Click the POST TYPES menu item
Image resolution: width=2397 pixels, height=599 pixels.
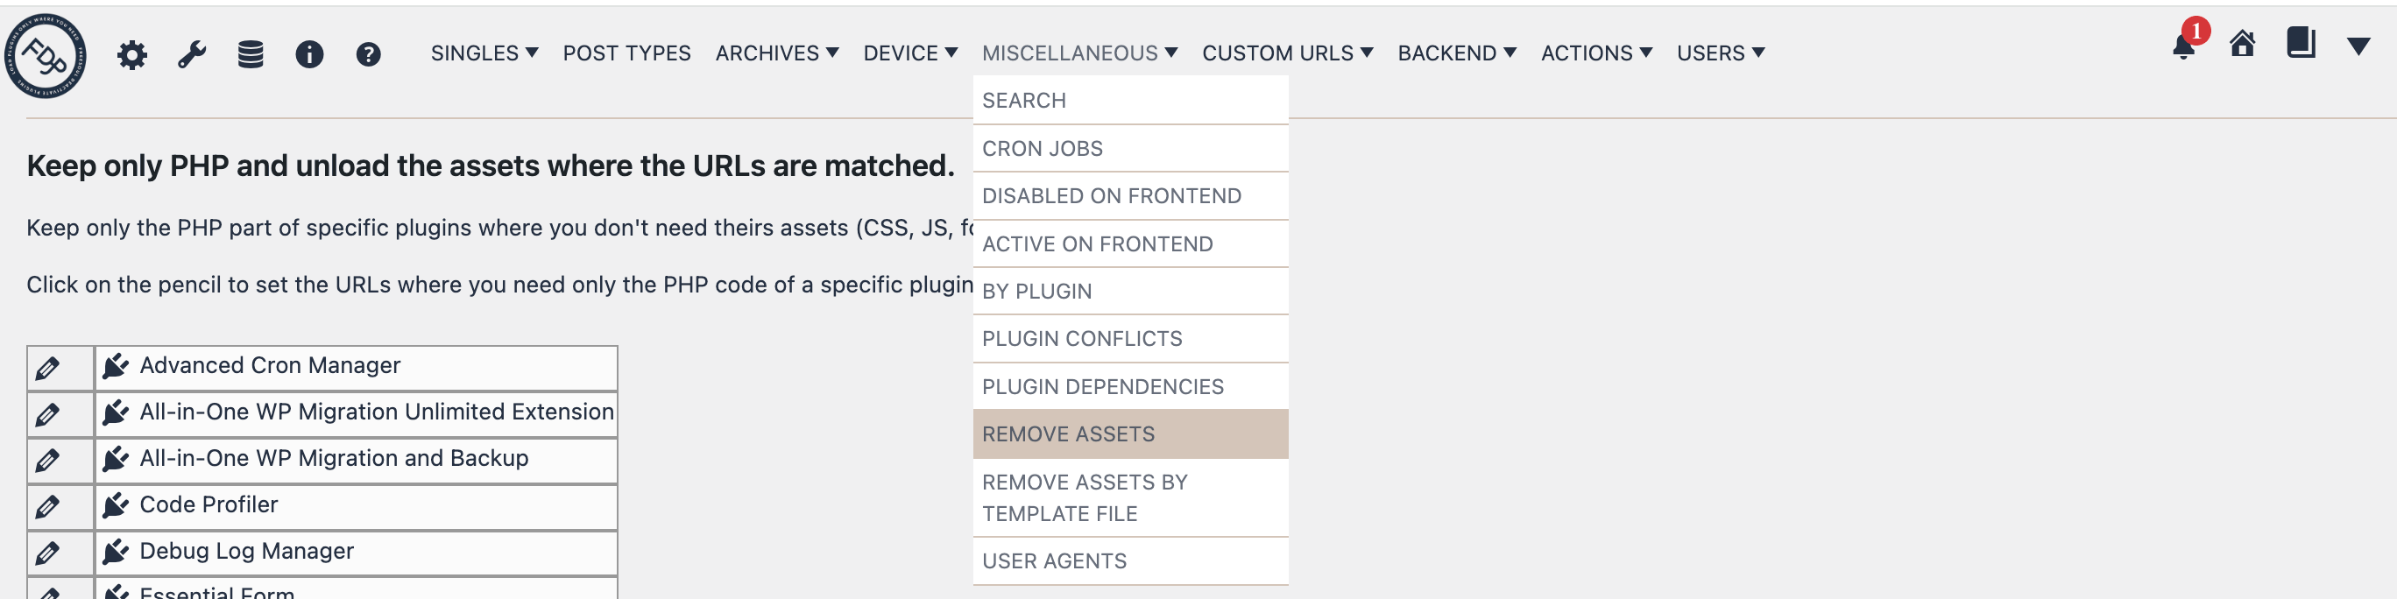click(626, 53)
